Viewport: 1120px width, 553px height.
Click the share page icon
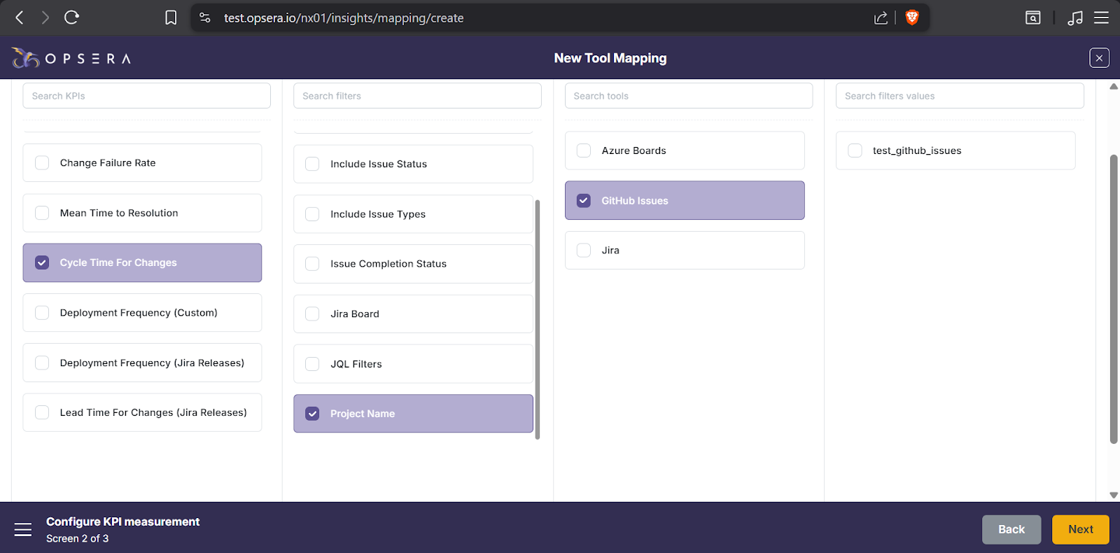(881, 17)
